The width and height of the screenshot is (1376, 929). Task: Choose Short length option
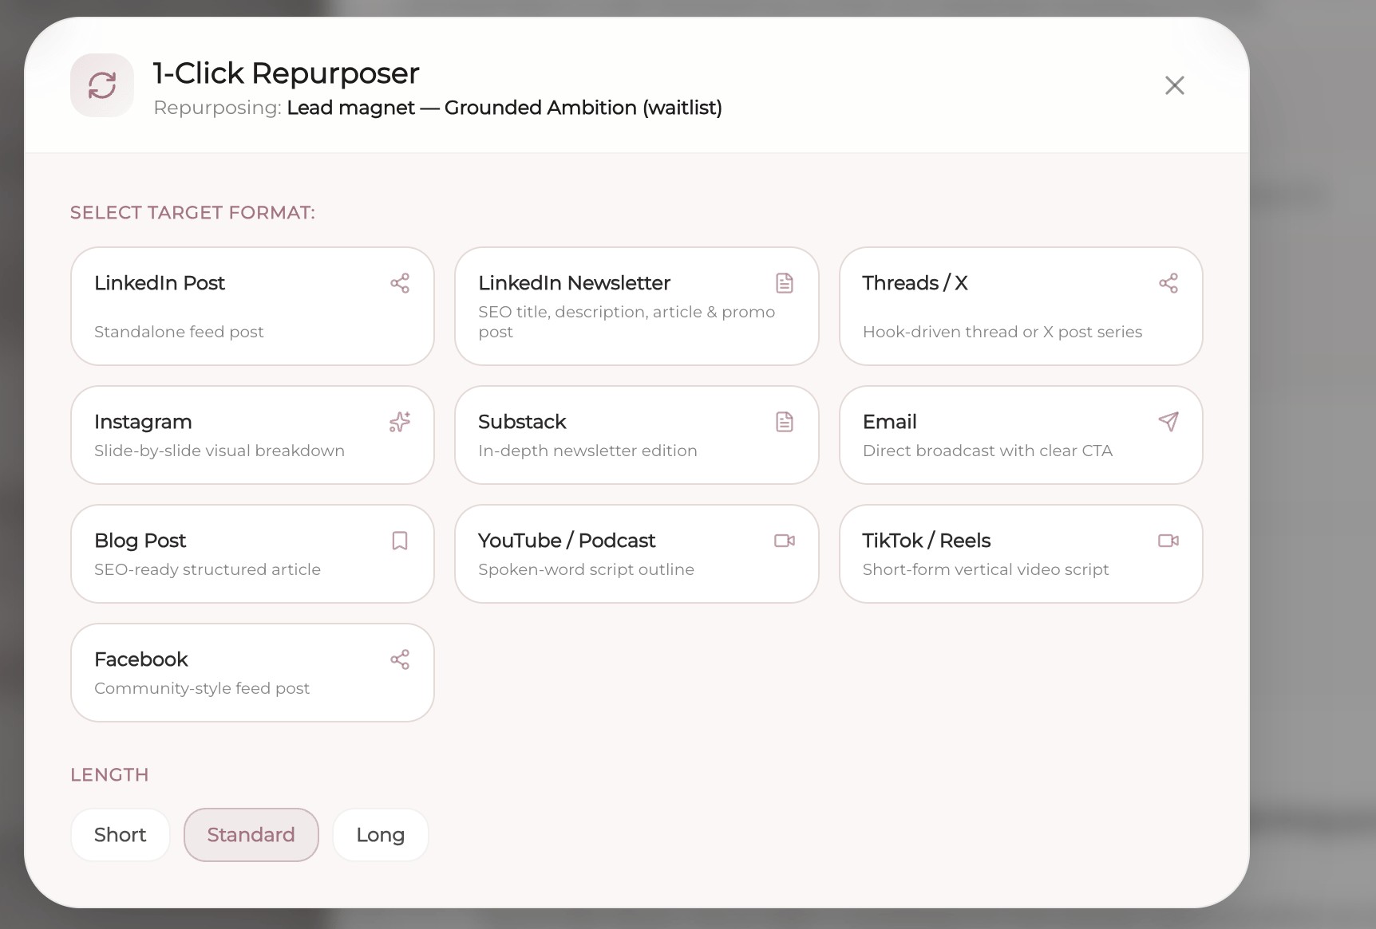coord(120,835)
